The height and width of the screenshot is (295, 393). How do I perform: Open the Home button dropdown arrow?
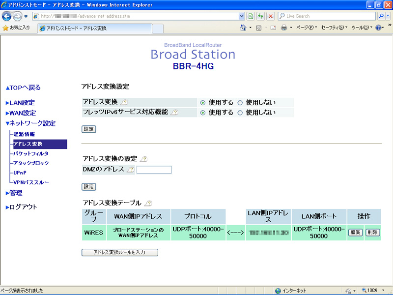(x=251, y=28)
